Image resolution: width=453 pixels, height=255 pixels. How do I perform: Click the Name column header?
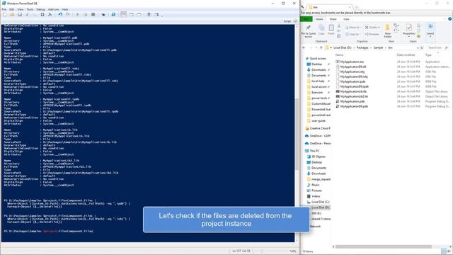[340, 55]
